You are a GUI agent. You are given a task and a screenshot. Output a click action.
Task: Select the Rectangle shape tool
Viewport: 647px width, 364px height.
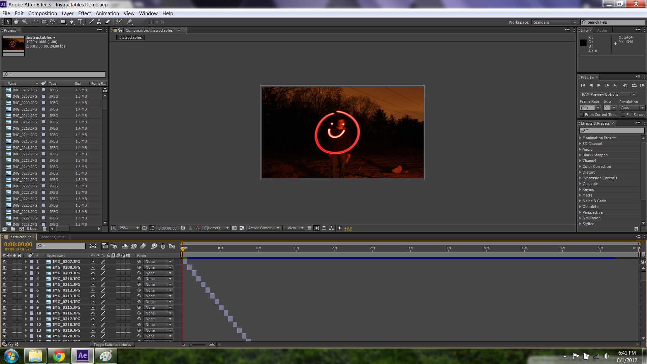(63, 22)
